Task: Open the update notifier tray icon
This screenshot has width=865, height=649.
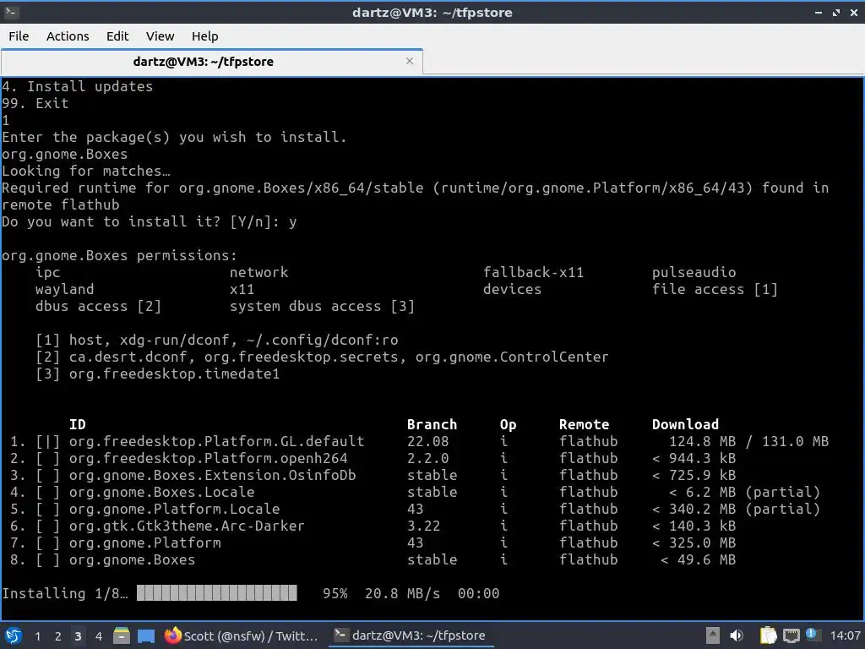Action: point(812,635)
